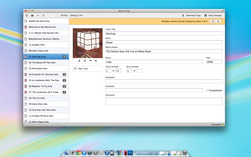Click Save Changes button
Viewport: 251px width, 157px height.
point(213,15)
